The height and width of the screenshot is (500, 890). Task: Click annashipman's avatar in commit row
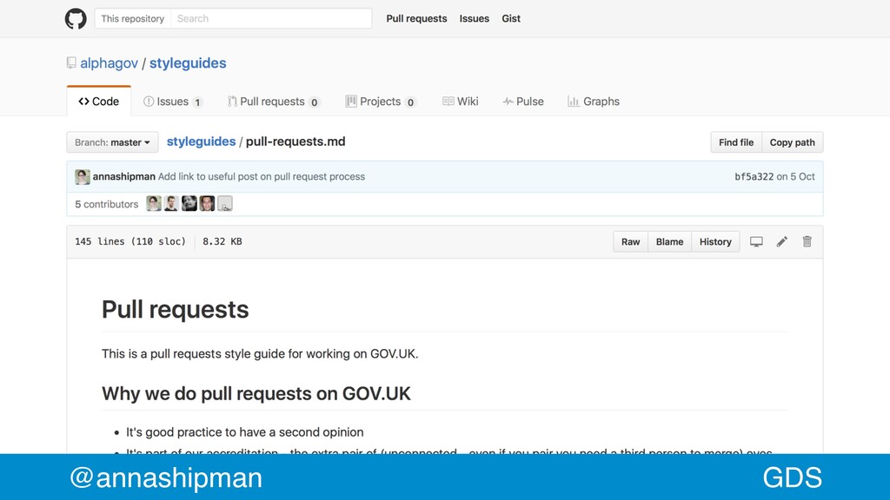(83, 177)
